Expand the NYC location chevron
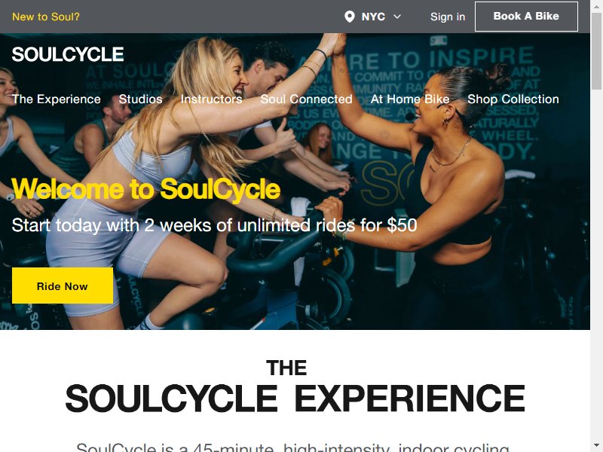This screenshot has width=603, height=452. point(397,17)
